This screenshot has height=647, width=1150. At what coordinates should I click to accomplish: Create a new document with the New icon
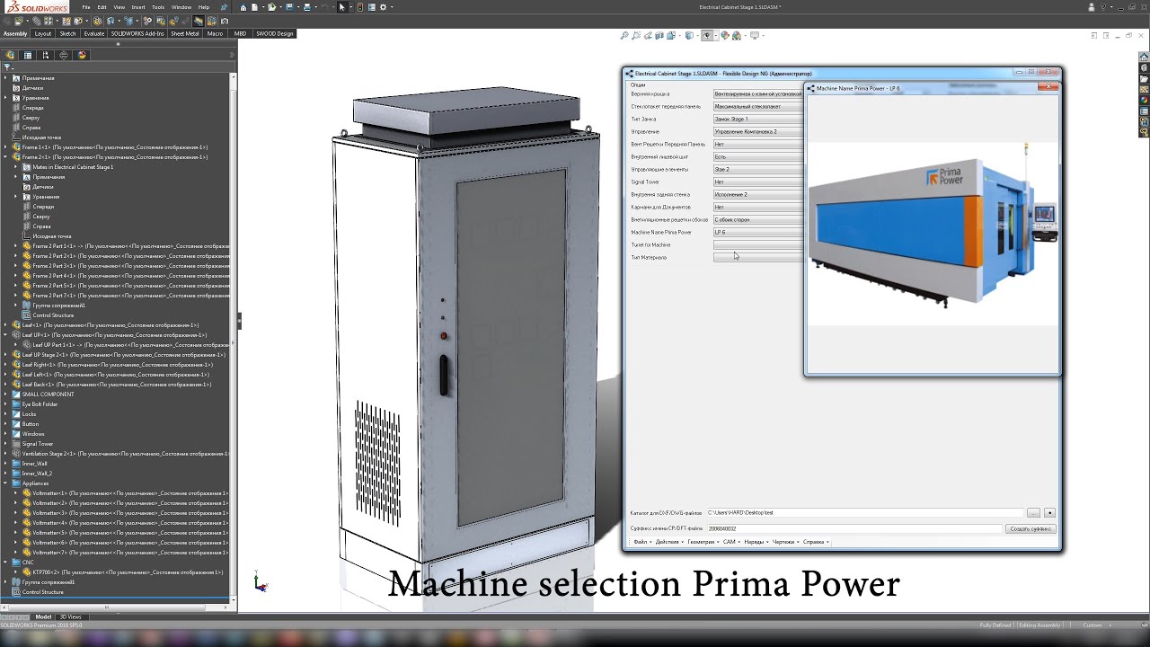tap(255, 7)
